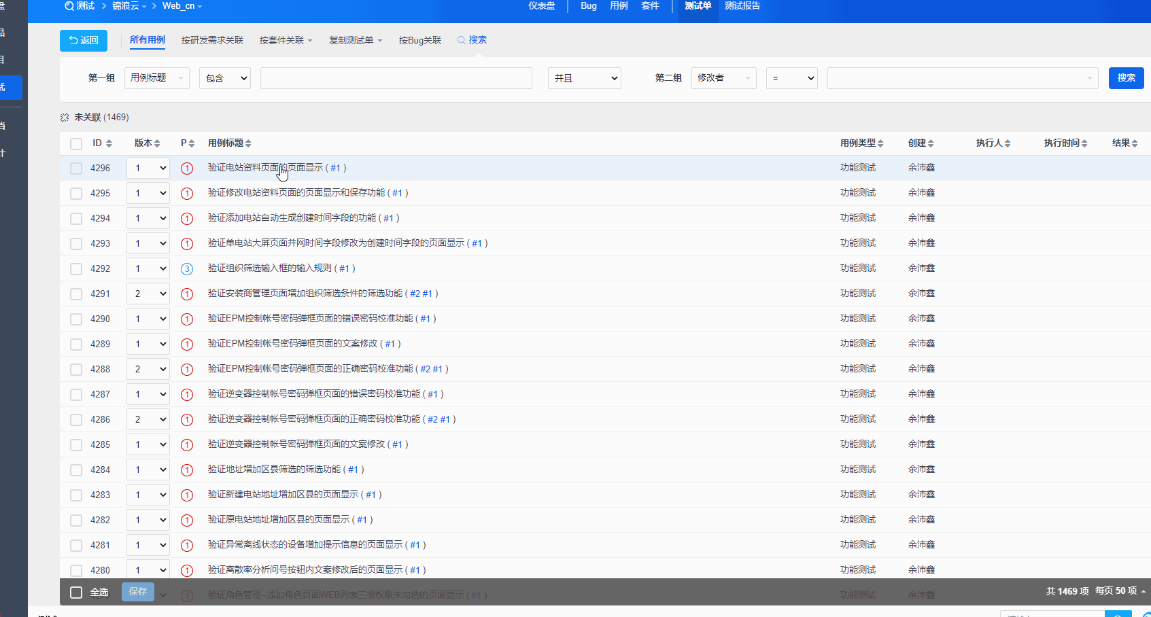Screen dimensions: 1151x617
Task: Click the 未关联 section icon
Action: click(65, 118)
